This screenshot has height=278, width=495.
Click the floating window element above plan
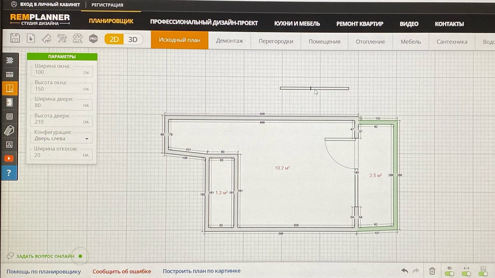click(314, 88)
